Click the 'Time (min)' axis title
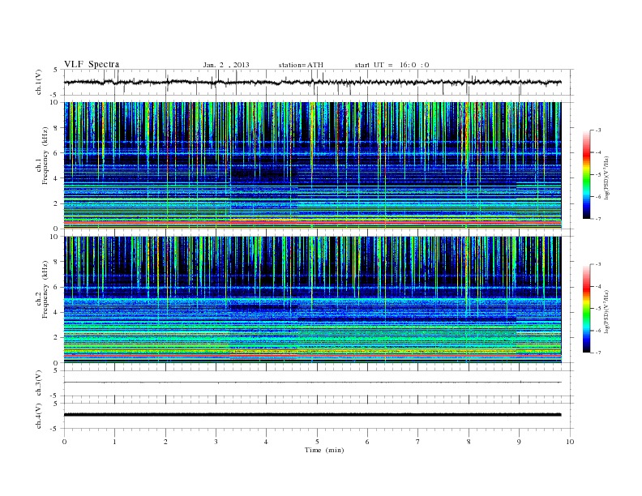 [324, 450]
